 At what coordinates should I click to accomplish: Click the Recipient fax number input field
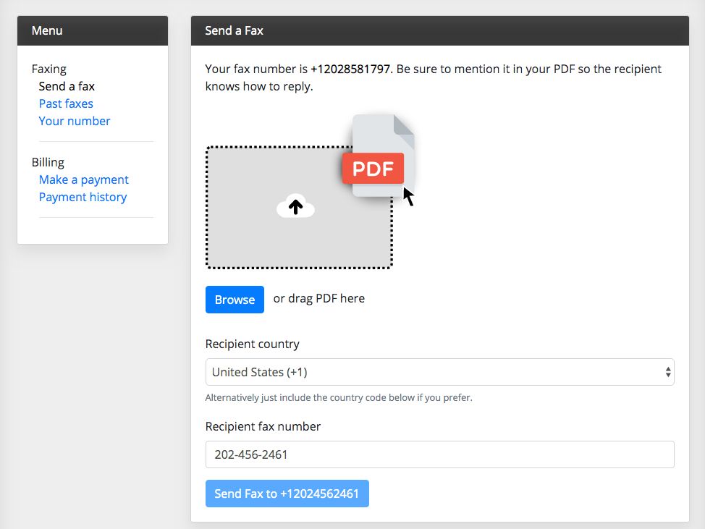pos(439,454)
